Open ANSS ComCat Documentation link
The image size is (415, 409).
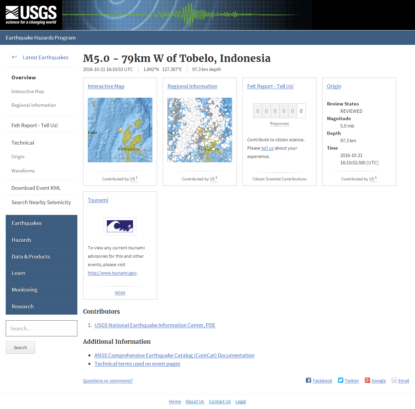174,355
